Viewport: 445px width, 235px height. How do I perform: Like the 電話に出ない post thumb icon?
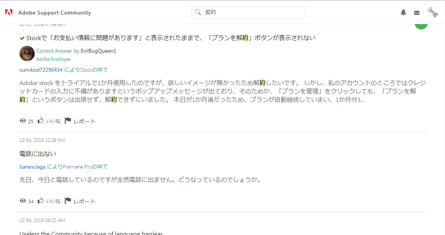(41, 201)
